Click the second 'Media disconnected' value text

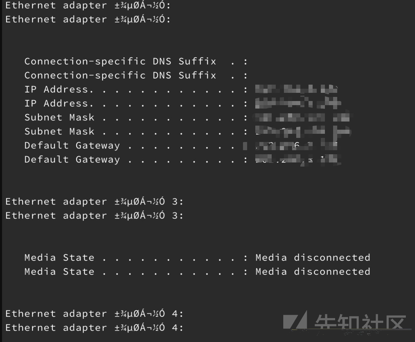click(313, 271)
